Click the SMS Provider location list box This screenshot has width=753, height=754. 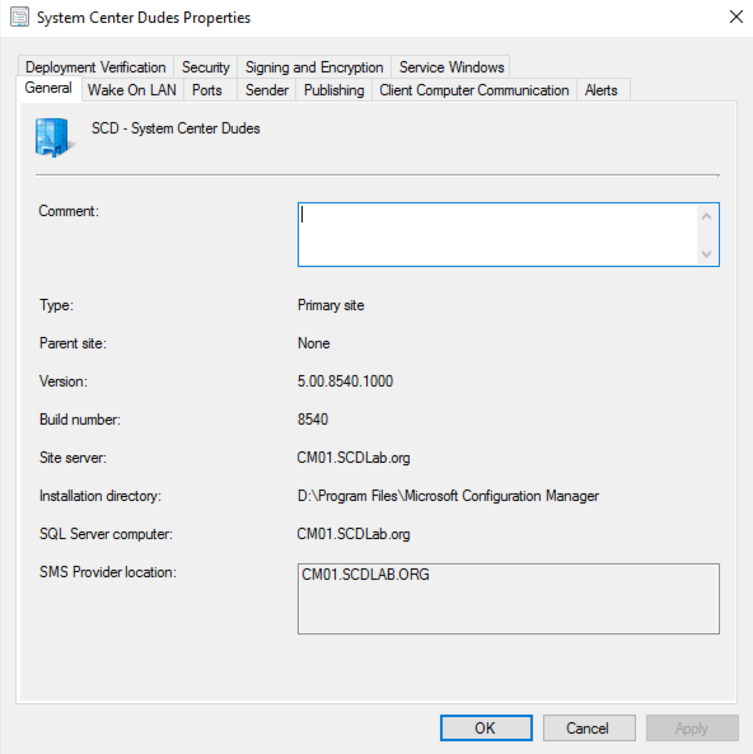[x=509, y=599]
